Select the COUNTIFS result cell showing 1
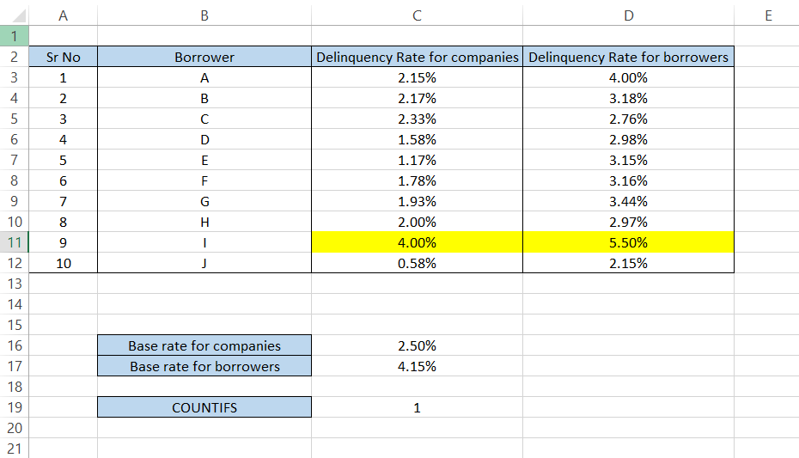Viewport: 799px width, 458px height. point(418,408)
